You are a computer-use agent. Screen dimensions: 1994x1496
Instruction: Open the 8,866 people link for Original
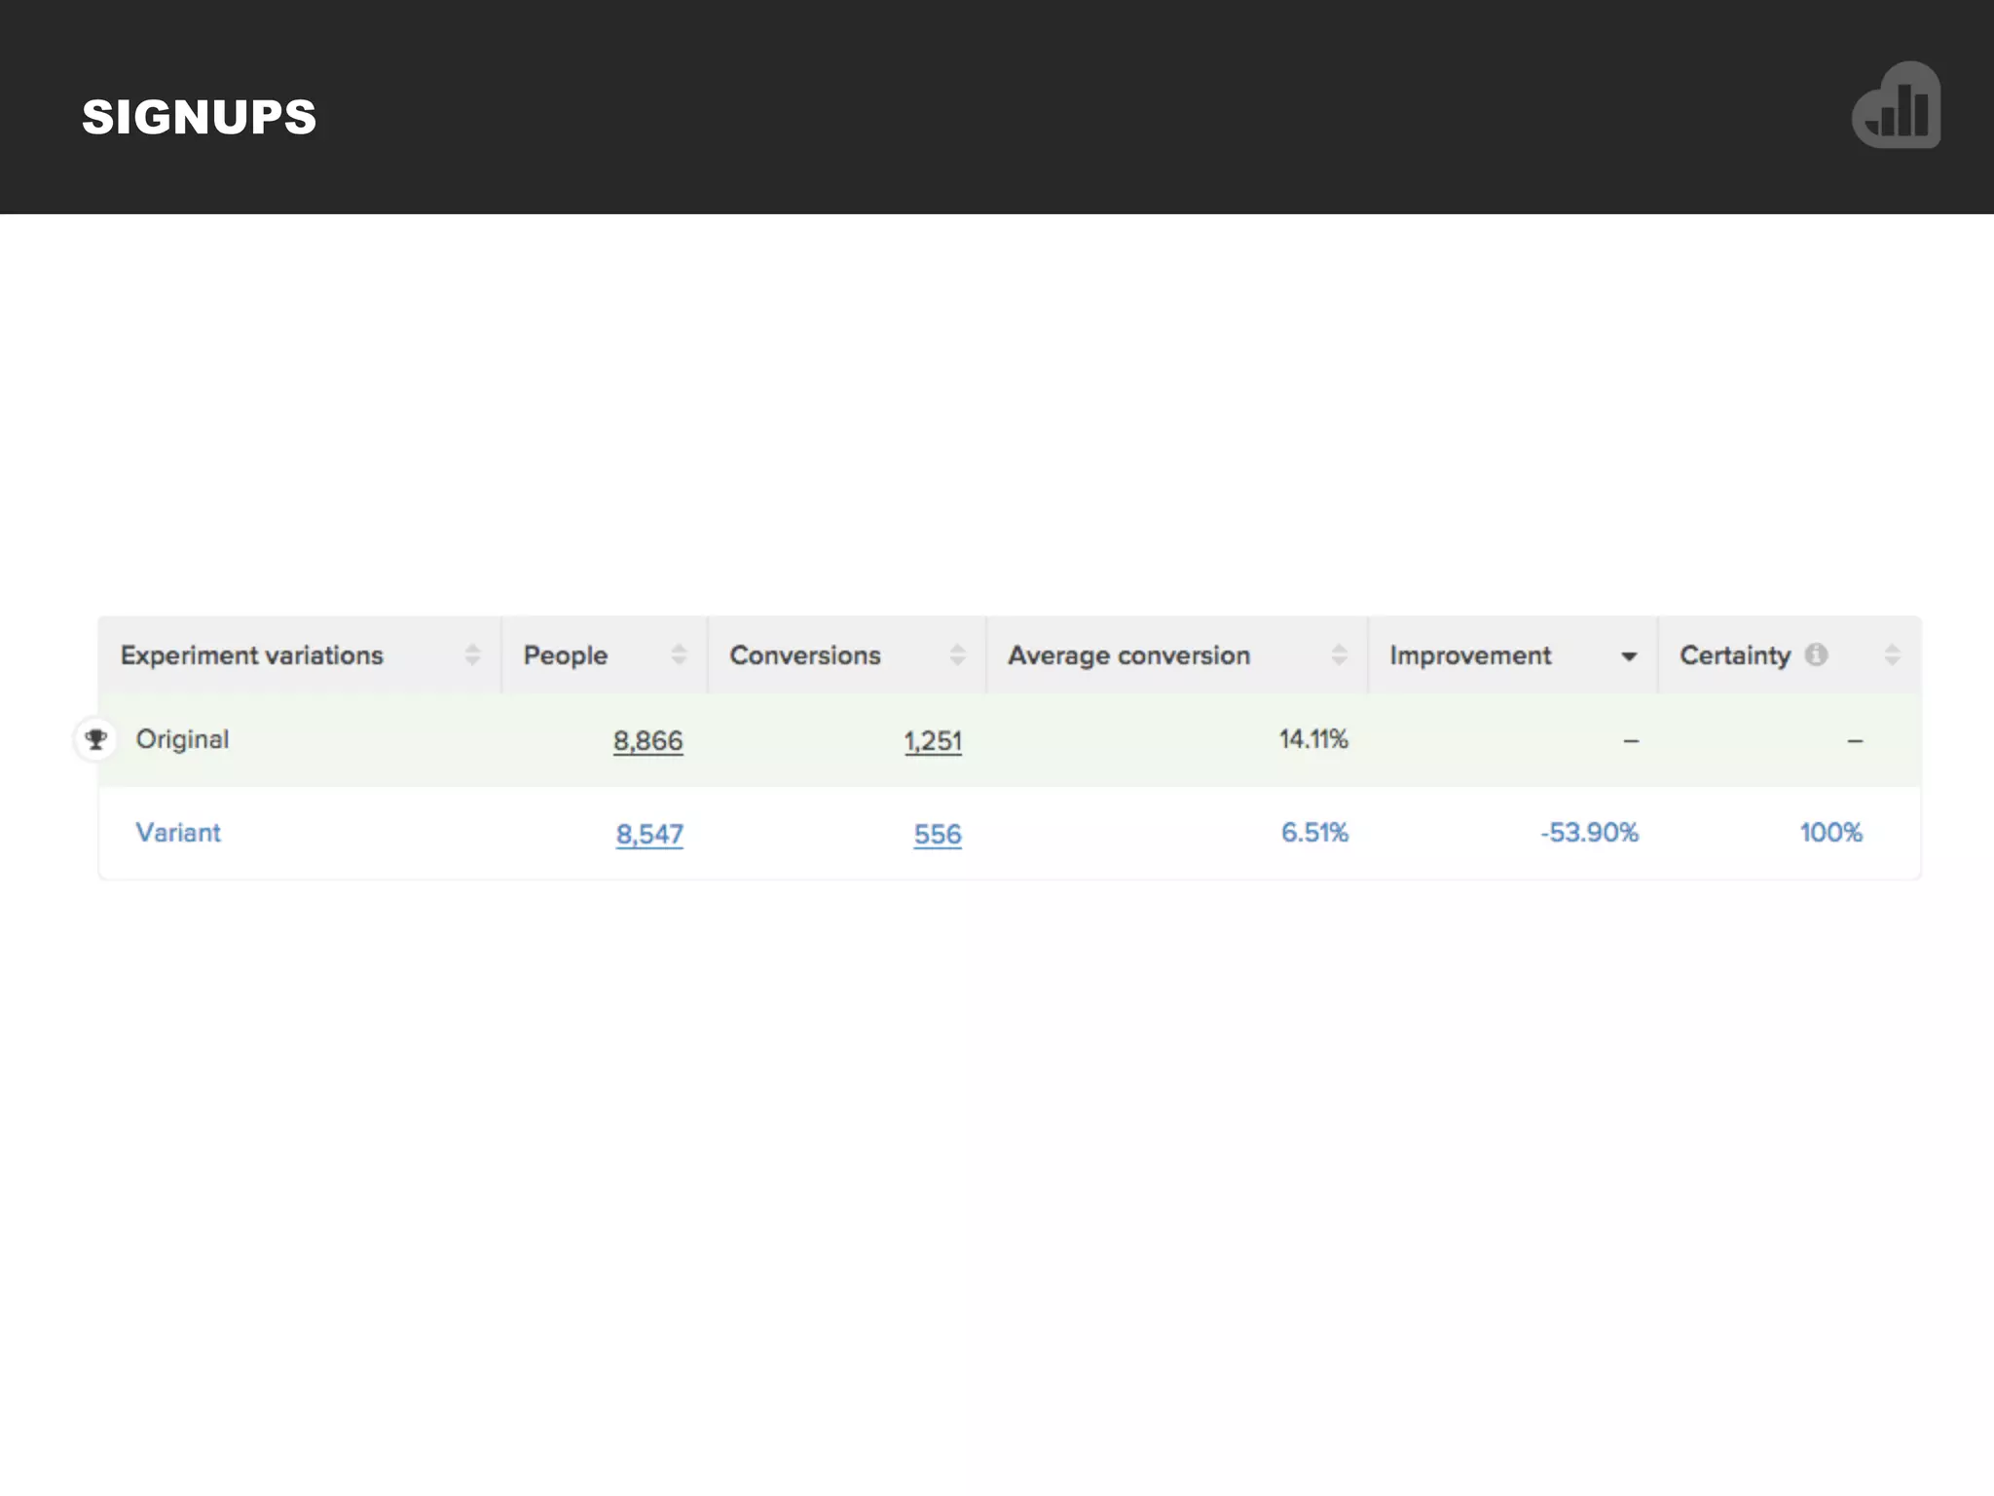647,741
